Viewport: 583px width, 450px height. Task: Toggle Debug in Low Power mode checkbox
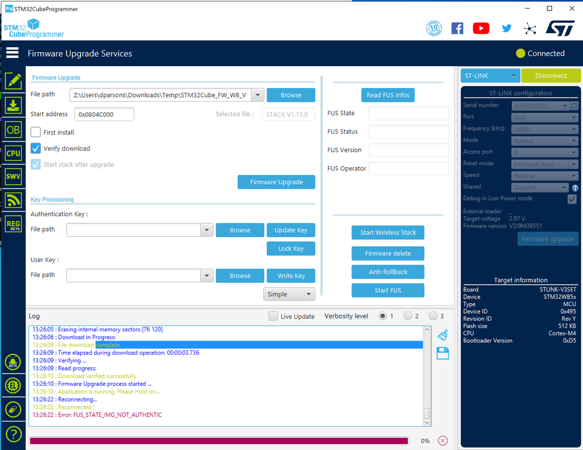572,199
